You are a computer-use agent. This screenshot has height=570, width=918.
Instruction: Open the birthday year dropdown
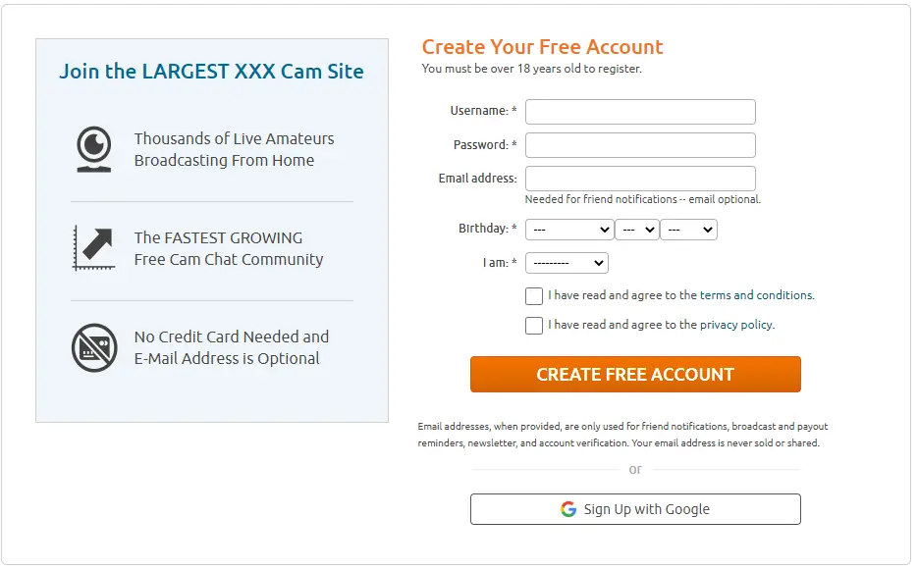point(688,230)
